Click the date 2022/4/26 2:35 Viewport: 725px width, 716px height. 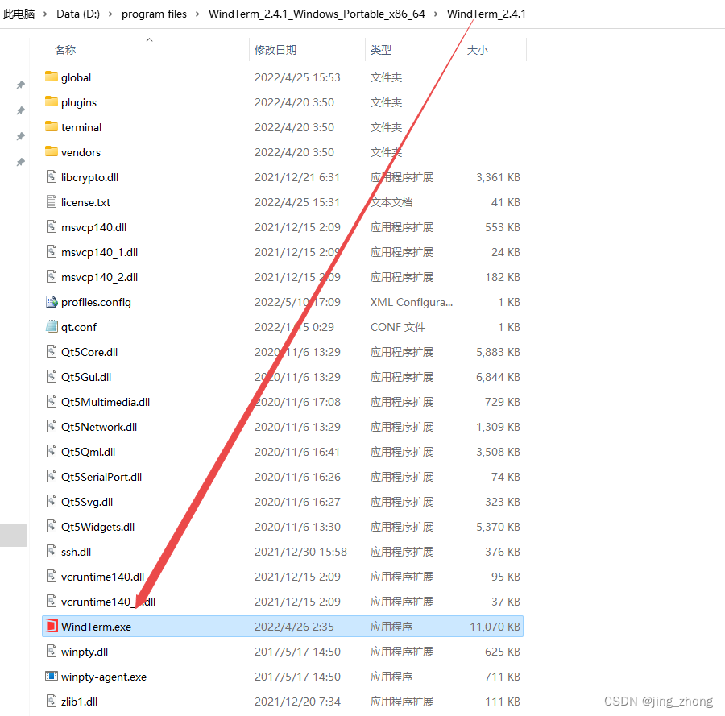click(x=295, y=627)
